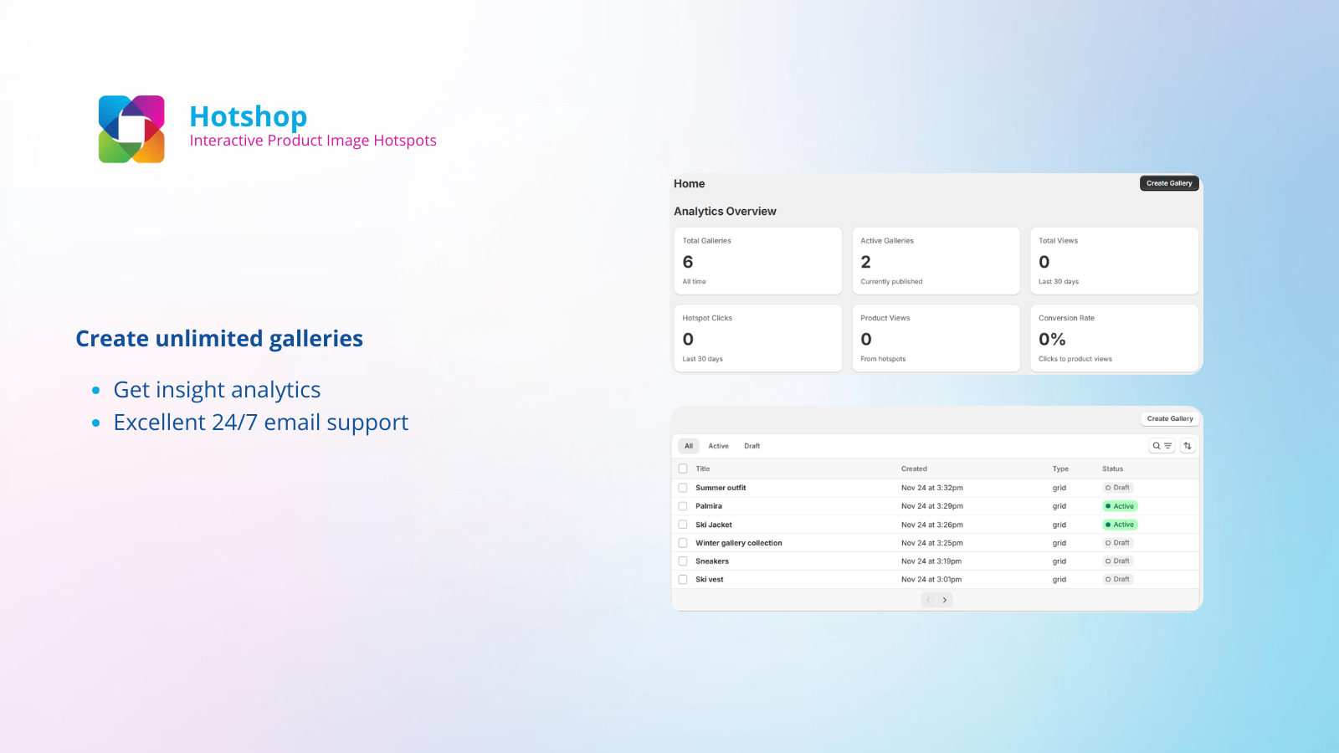
Task: Click the Hotshop logo icon
Action: [131, 129]
